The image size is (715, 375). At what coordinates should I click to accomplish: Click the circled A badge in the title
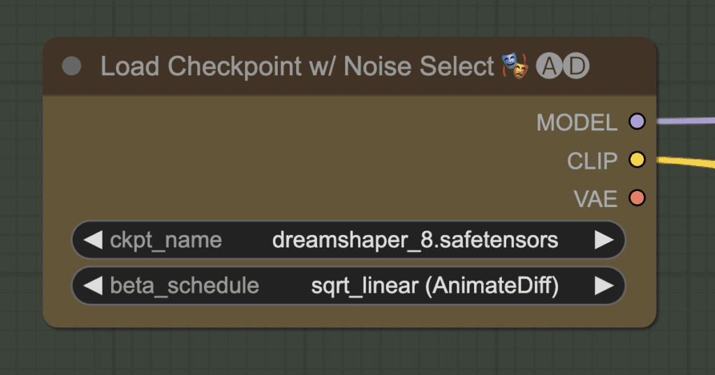coord(549,66)
